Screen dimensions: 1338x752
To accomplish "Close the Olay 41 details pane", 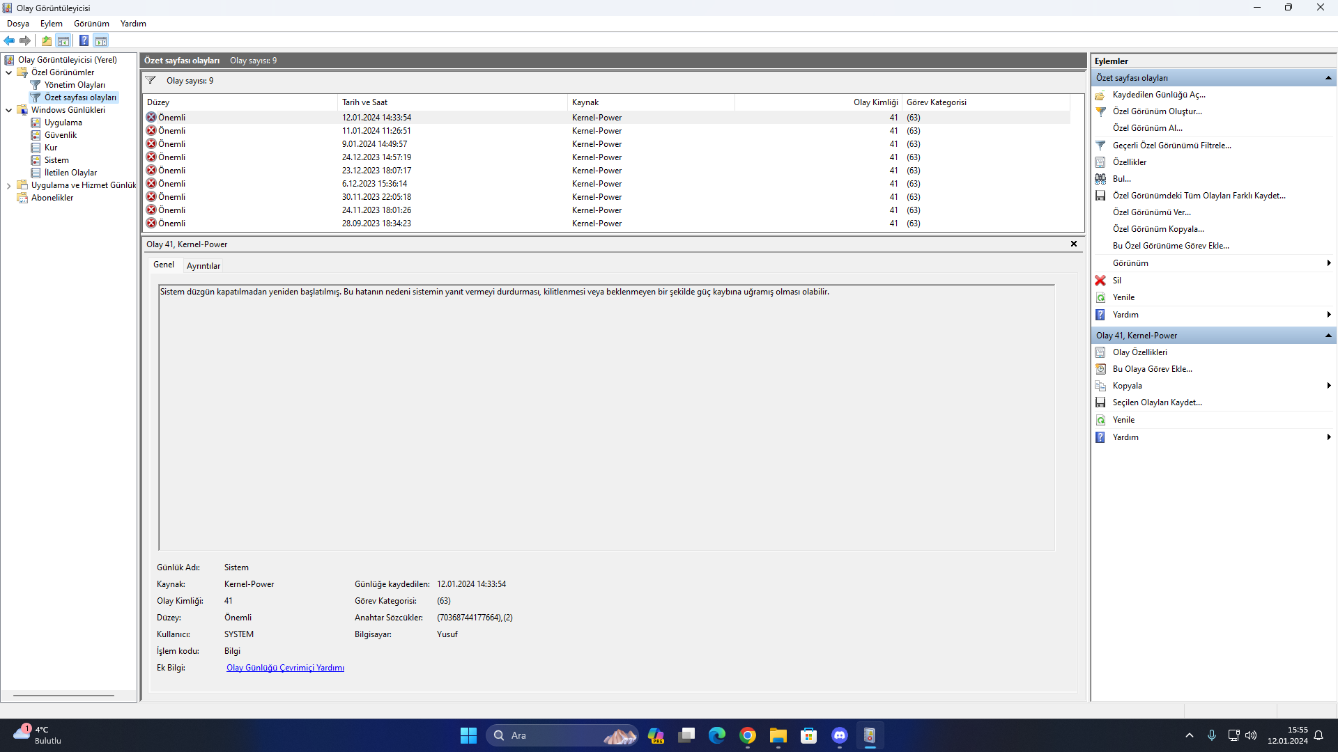I will (x=1074, y=244).
